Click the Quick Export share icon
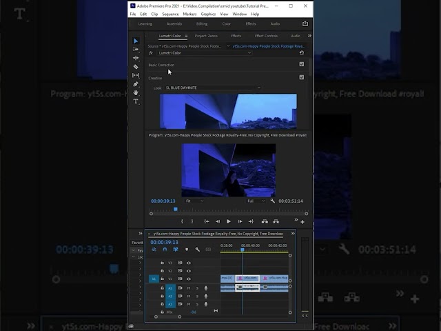 (x=305, y=24)
